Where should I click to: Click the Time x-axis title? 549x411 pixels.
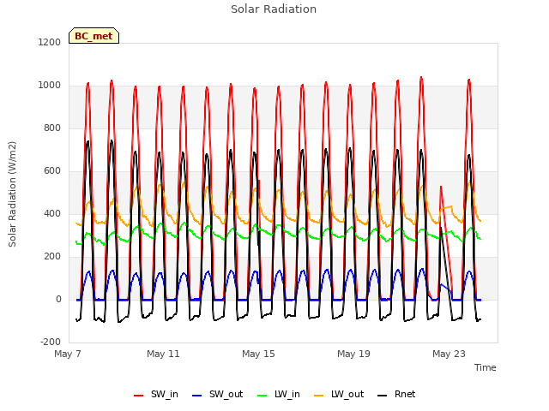[x=486, y=367]
